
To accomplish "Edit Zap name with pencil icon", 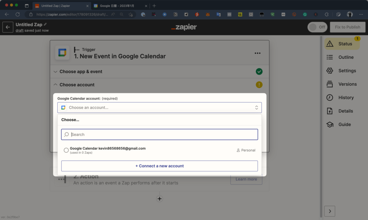I will [45, 24].
